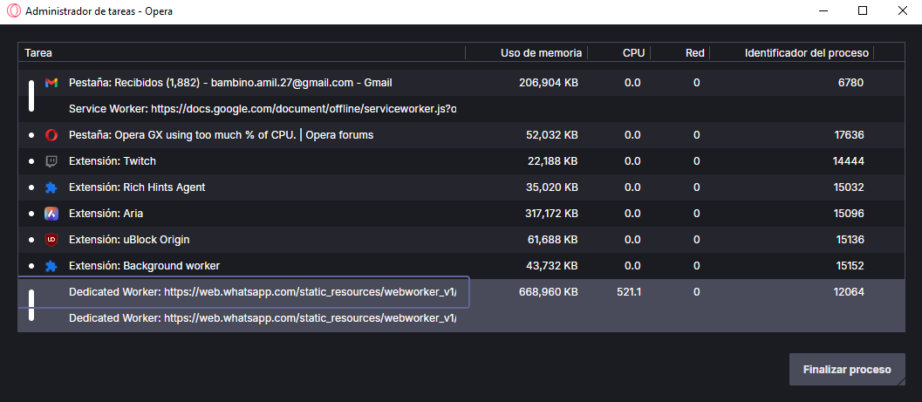Click the 43,732 KB memory value
The width and height of the screenshot is (922, 402).
click(x=551, y=266)
